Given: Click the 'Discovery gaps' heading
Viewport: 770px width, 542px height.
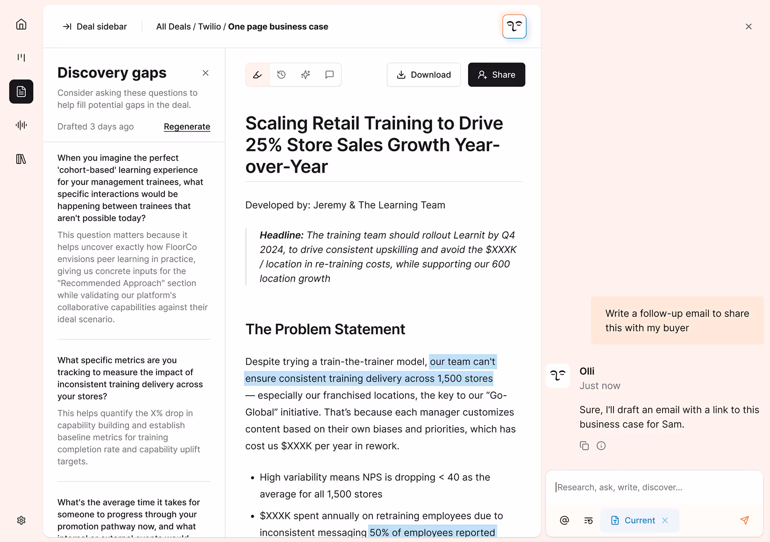Looking at the screenshot, I should tap(112, 73).
